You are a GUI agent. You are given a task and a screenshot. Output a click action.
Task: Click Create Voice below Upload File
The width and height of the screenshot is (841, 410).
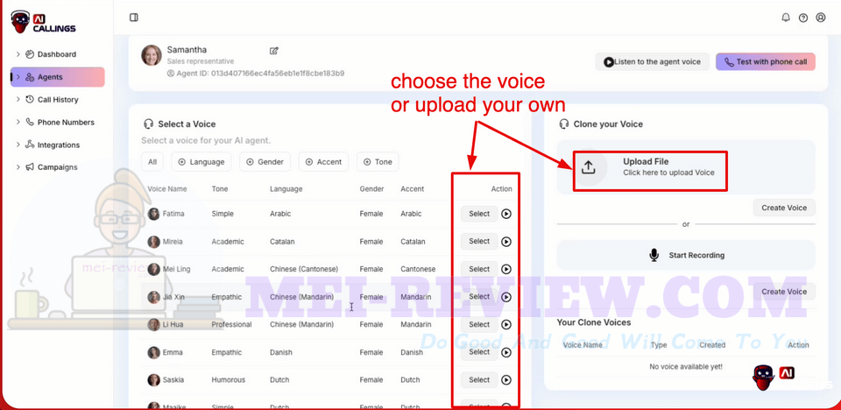[x=784, y=208]
